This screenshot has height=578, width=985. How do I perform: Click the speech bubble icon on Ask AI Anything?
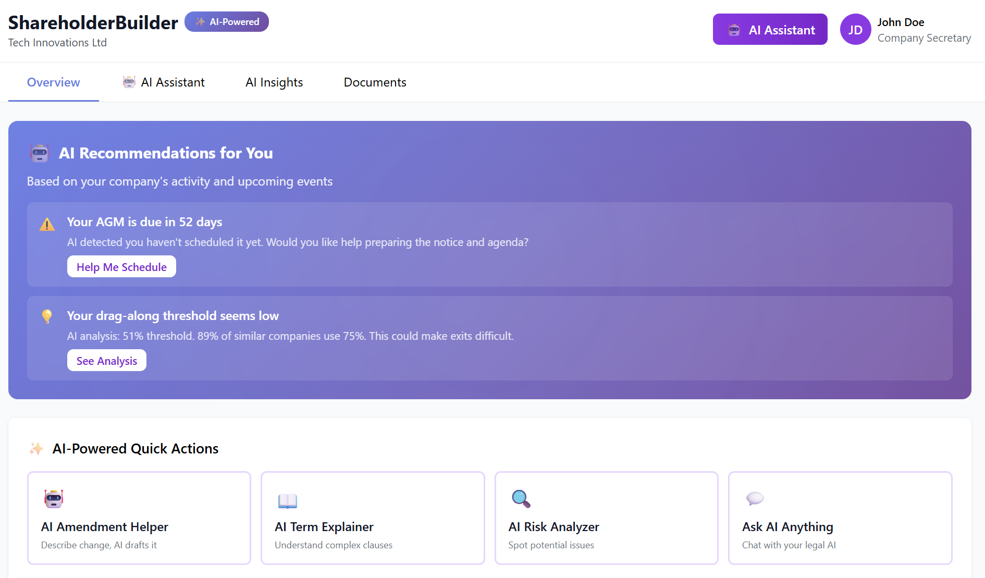click(754, 499)
